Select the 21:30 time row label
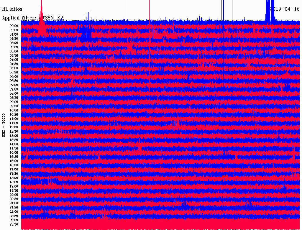Screen dimensions: 302x230 pyautogui.click(x=14, y=208)
